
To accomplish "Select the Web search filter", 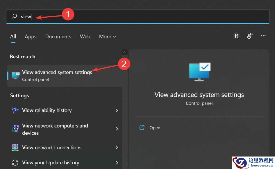I will point(85,37).
